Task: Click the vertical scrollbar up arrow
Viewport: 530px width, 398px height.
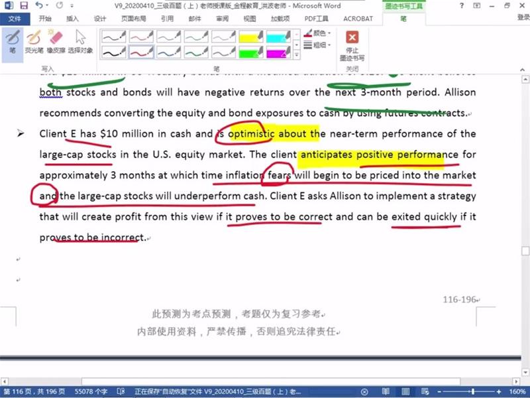Action: coord(525,80)
